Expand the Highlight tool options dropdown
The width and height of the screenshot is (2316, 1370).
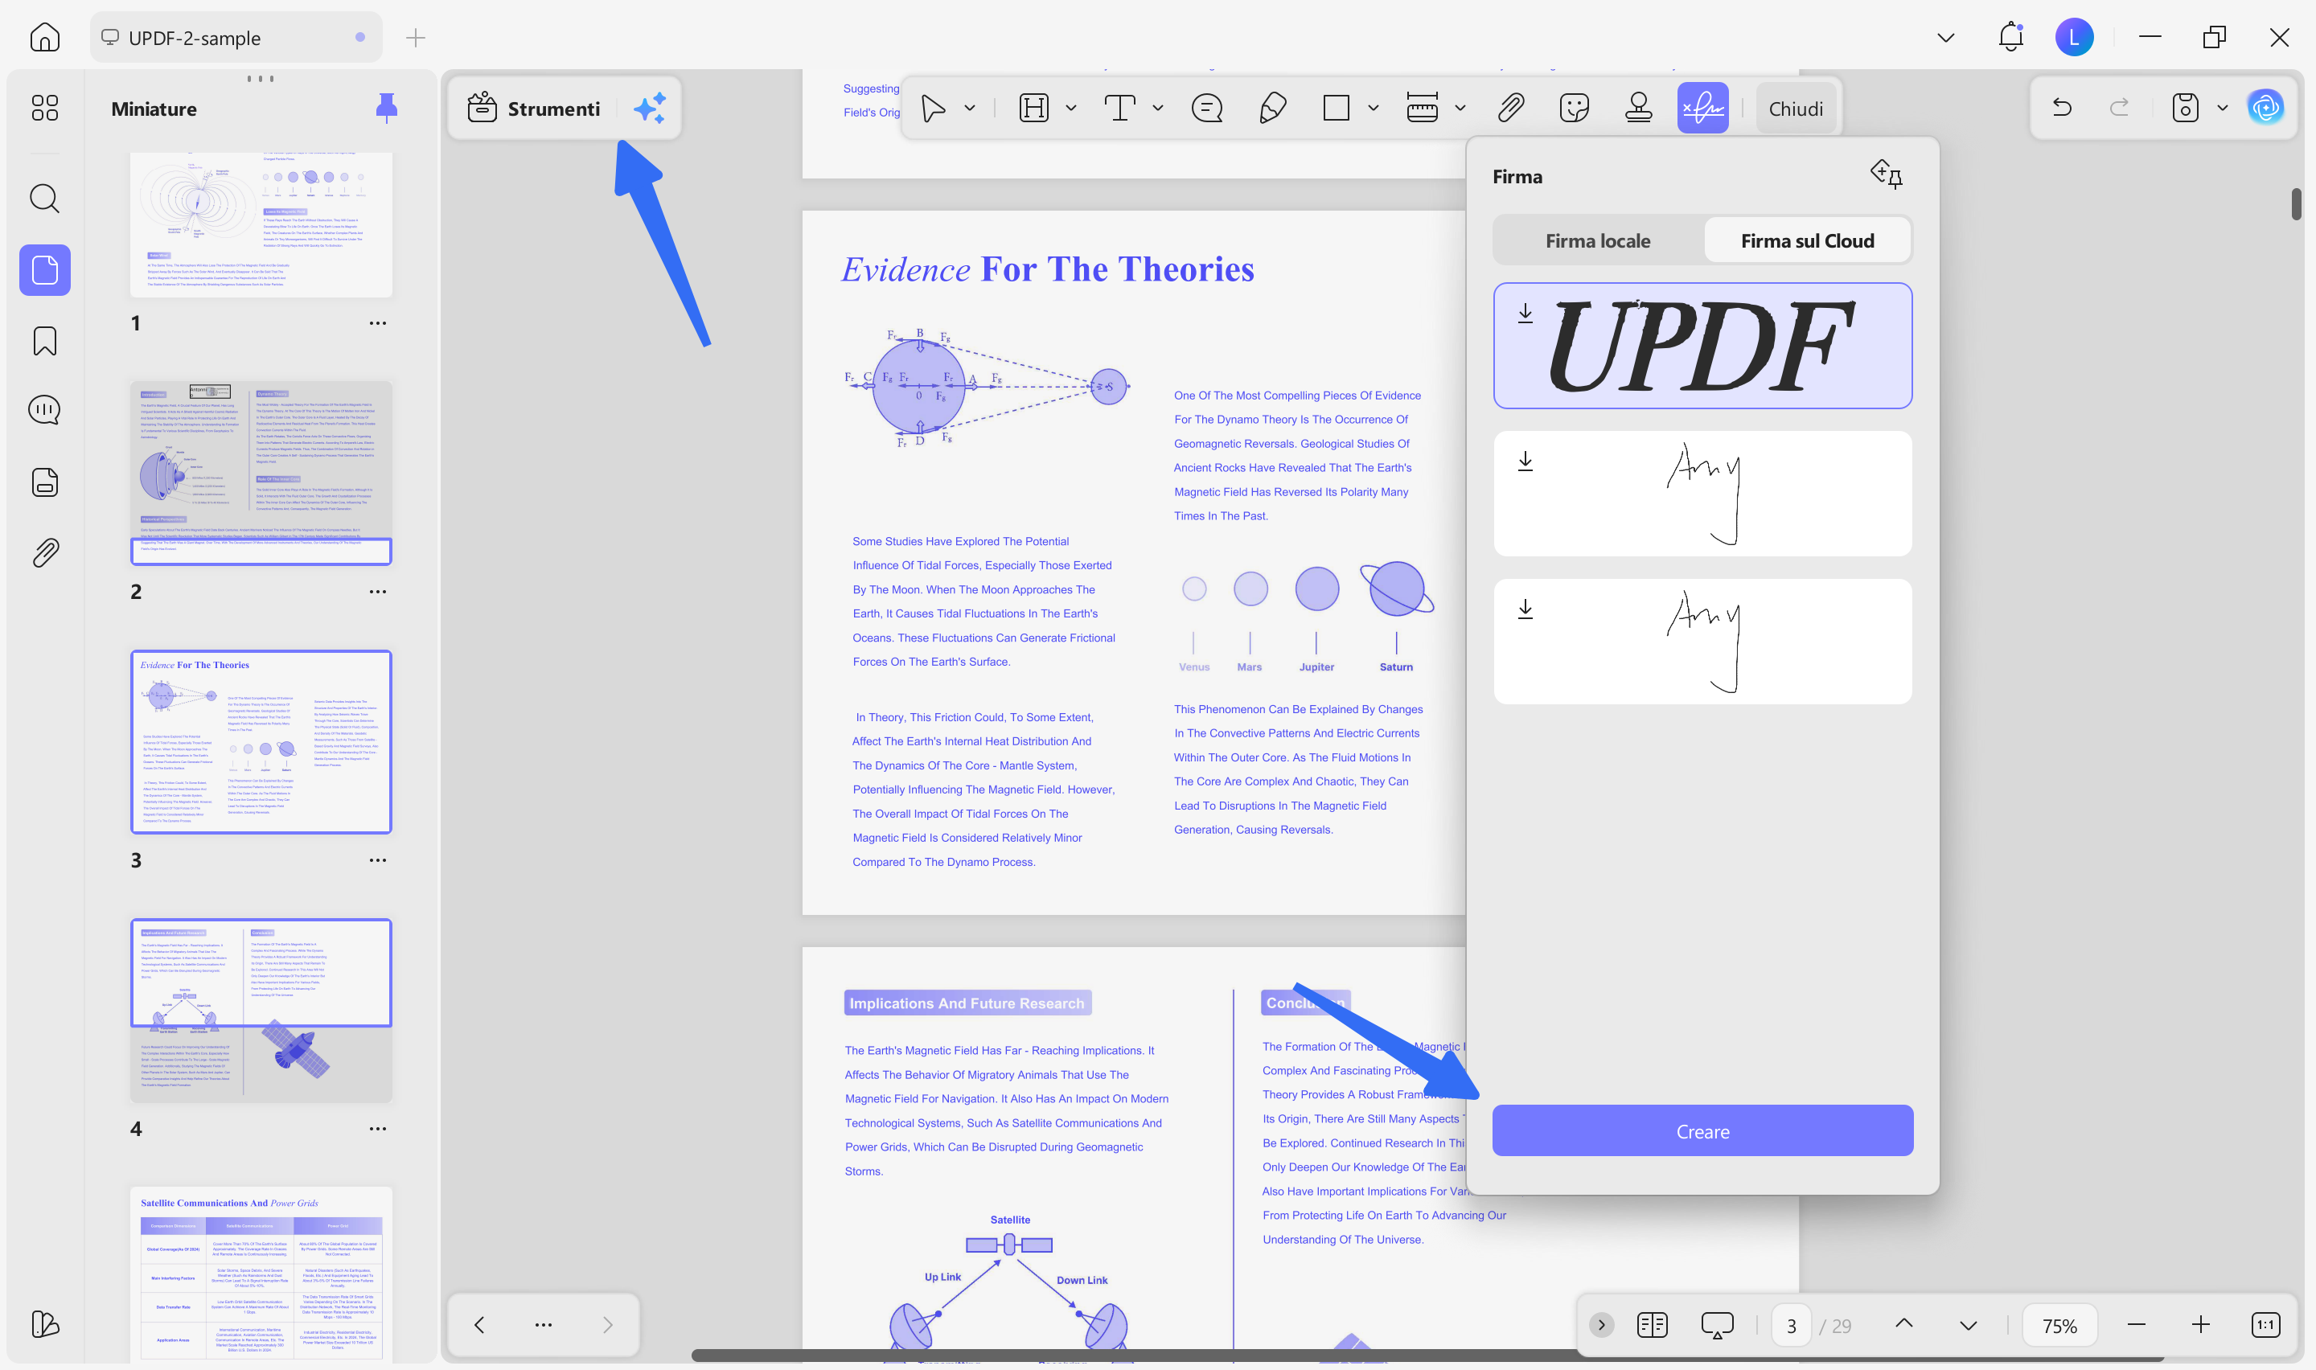tap(1071, 108)
